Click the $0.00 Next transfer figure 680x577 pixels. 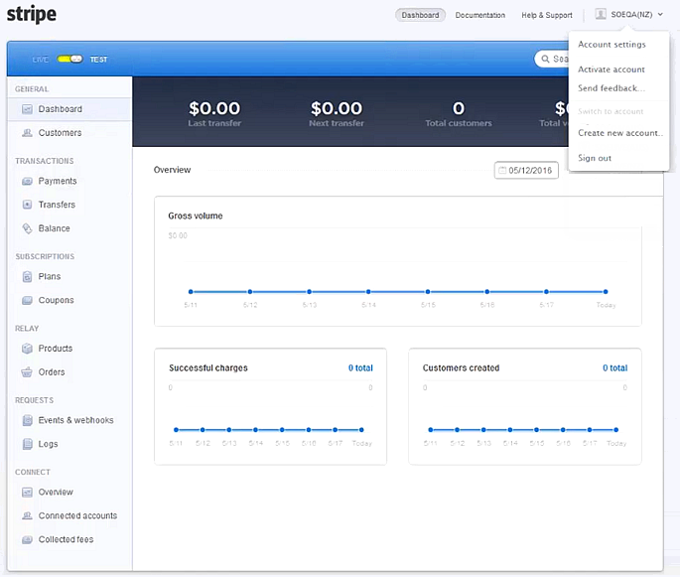(x=337, y=108)
